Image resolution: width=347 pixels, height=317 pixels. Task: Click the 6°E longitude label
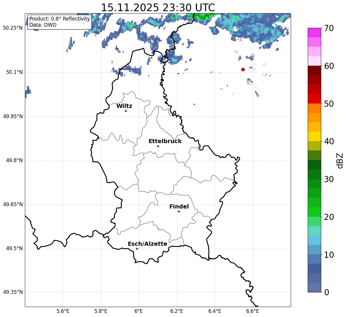139,311
